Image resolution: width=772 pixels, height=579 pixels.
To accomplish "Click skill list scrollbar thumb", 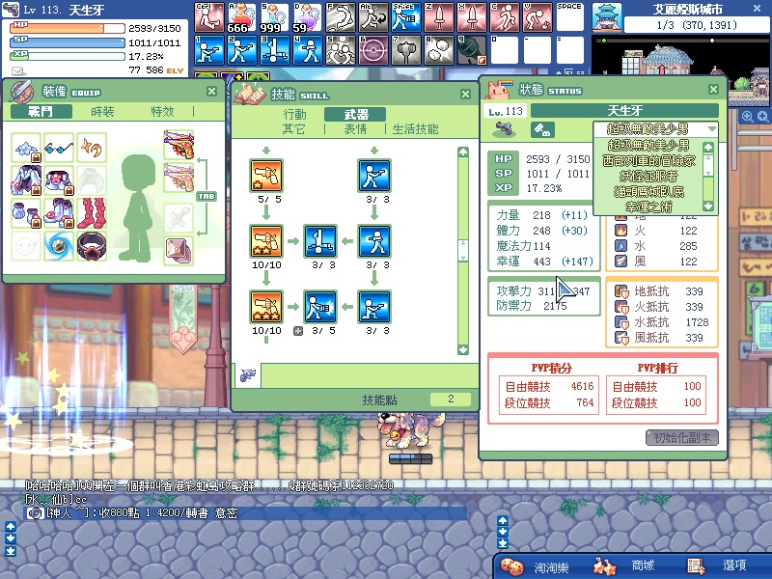I will 463,251.
